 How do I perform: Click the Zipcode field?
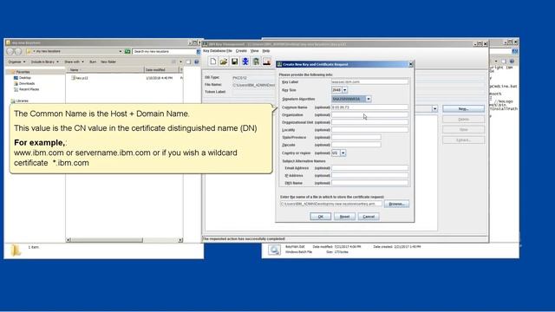click(x=356, y=145)
